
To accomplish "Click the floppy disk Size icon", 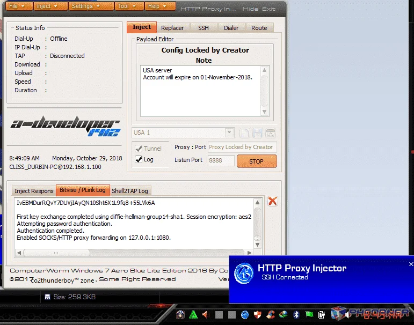I will click(x=48, y=297).
